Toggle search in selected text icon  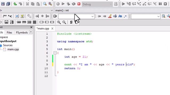(x=115, y=16)
